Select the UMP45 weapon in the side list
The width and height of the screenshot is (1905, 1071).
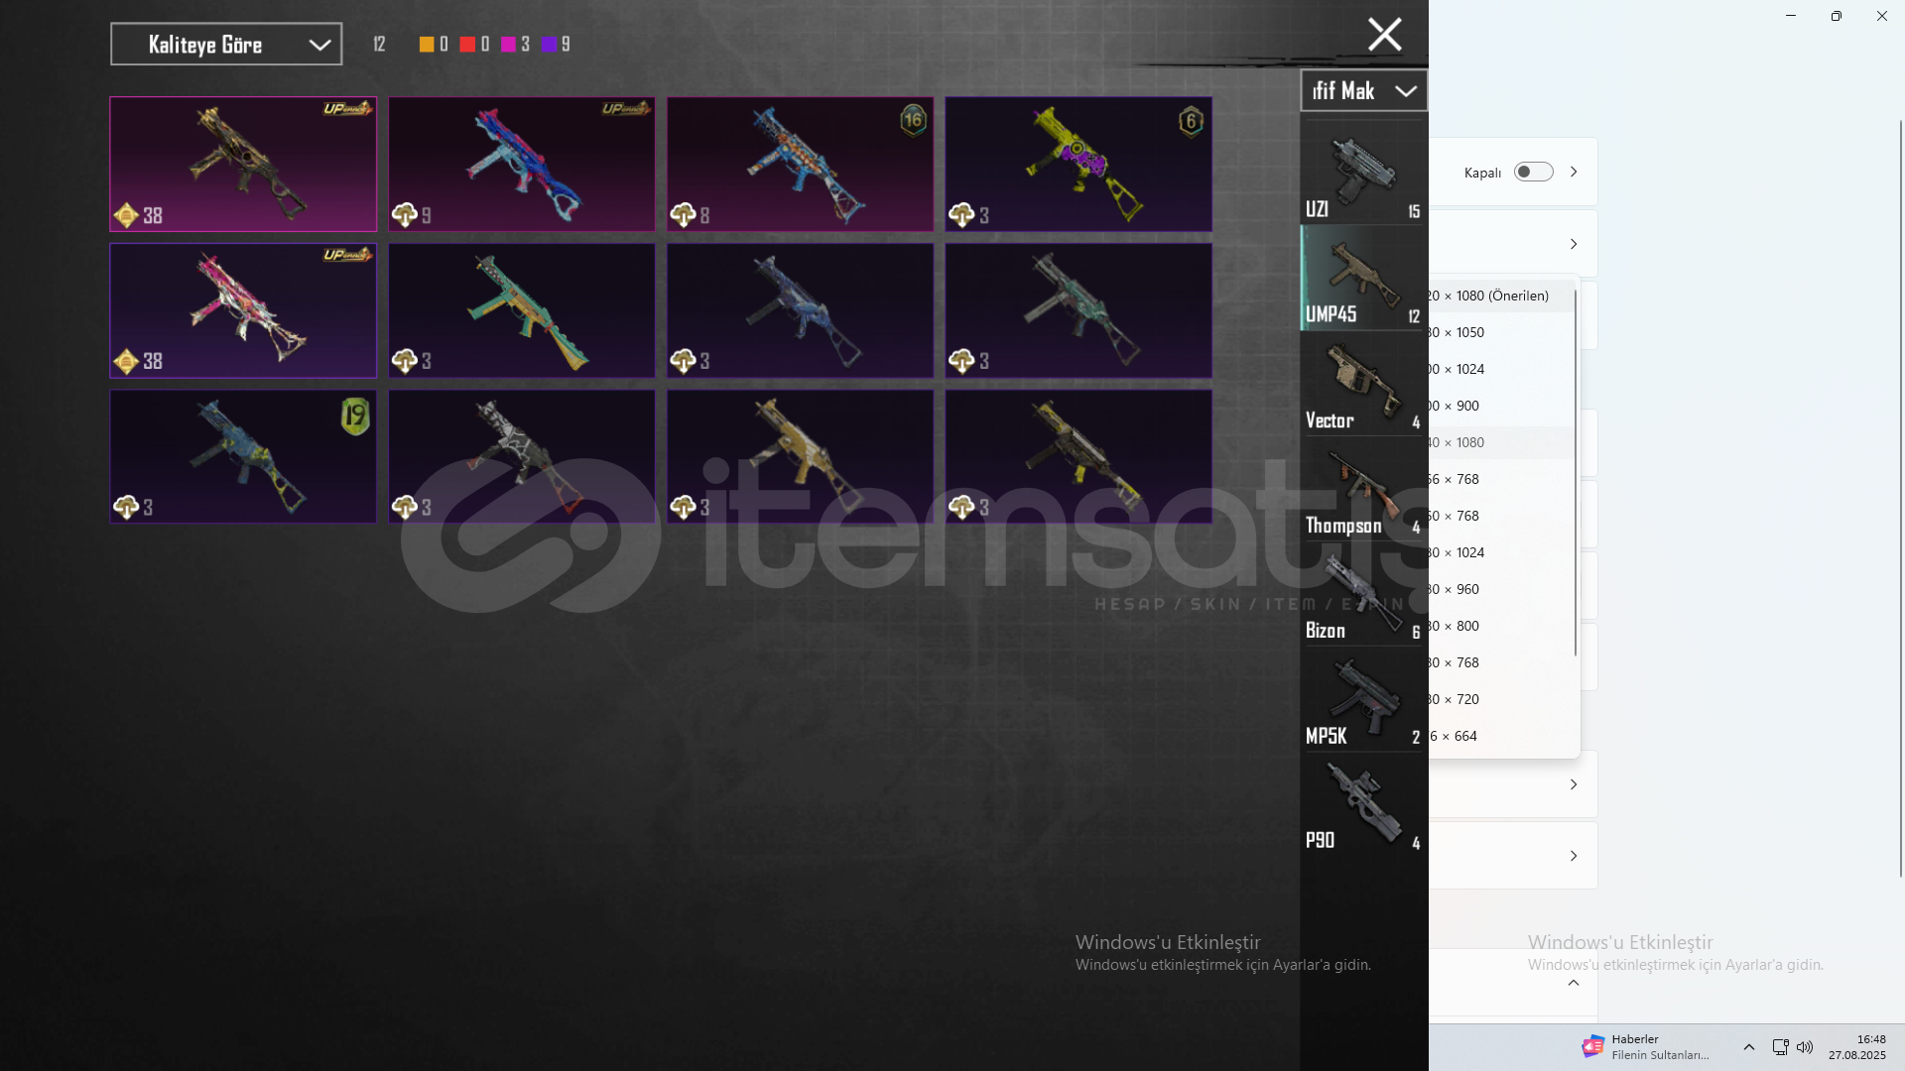point(1363,278)
